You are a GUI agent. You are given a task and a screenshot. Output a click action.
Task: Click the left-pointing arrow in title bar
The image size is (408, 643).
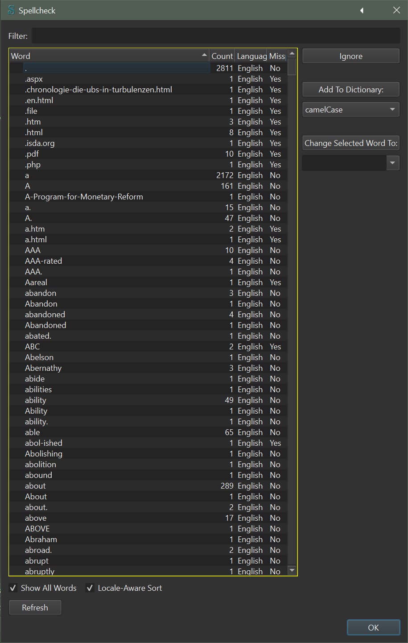click(362, 10)
